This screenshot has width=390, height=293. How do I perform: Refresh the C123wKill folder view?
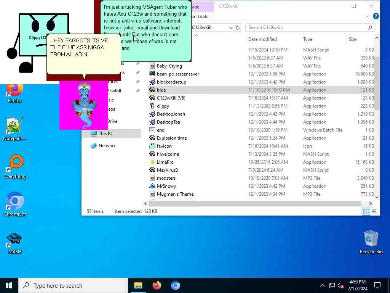(238, 27)
